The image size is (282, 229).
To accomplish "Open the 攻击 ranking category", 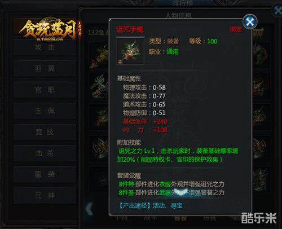I will point(45,47).
